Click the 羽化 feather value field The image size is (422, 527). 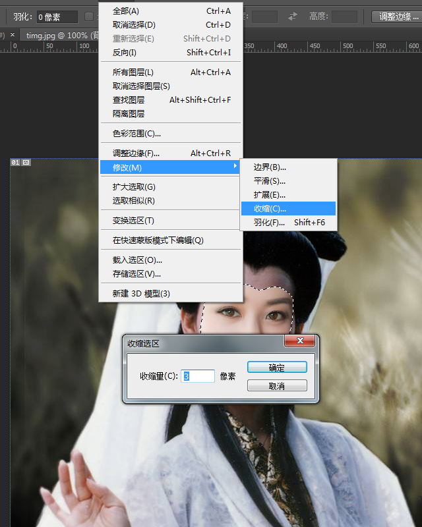click(57, 17)
